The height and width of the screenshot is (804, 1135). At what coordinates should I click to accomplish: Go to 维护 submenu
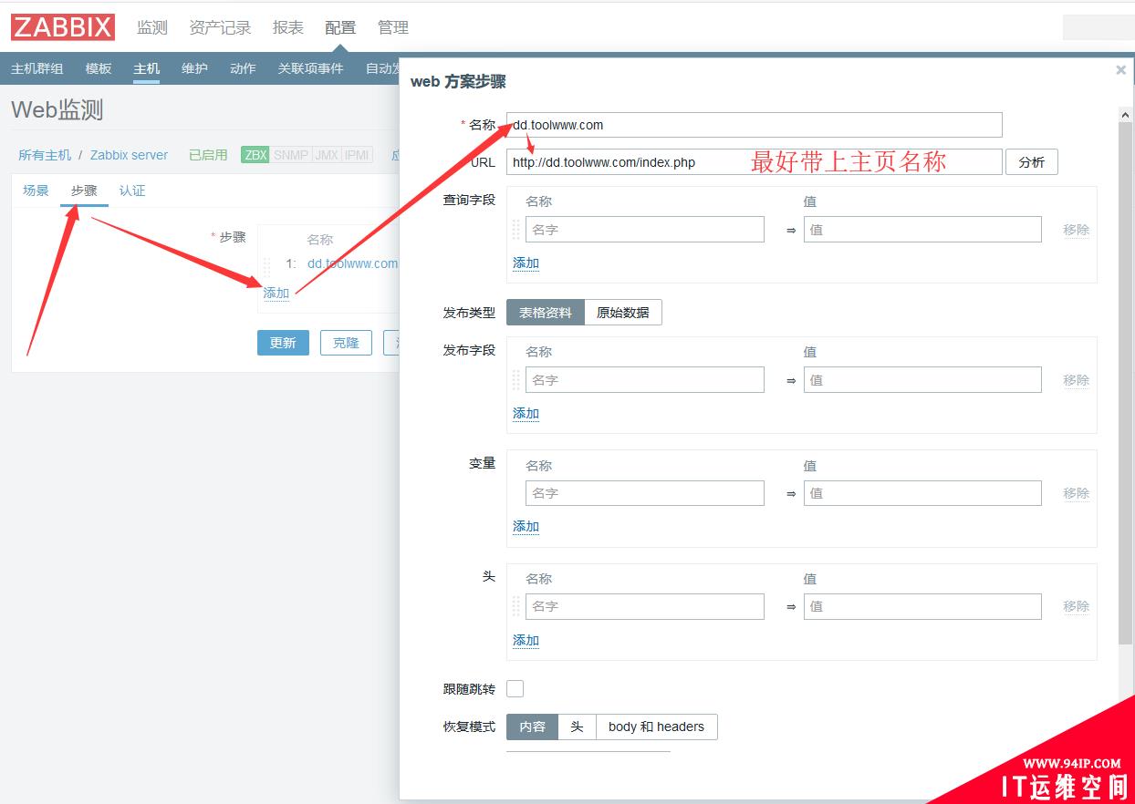tap(194, 68)
